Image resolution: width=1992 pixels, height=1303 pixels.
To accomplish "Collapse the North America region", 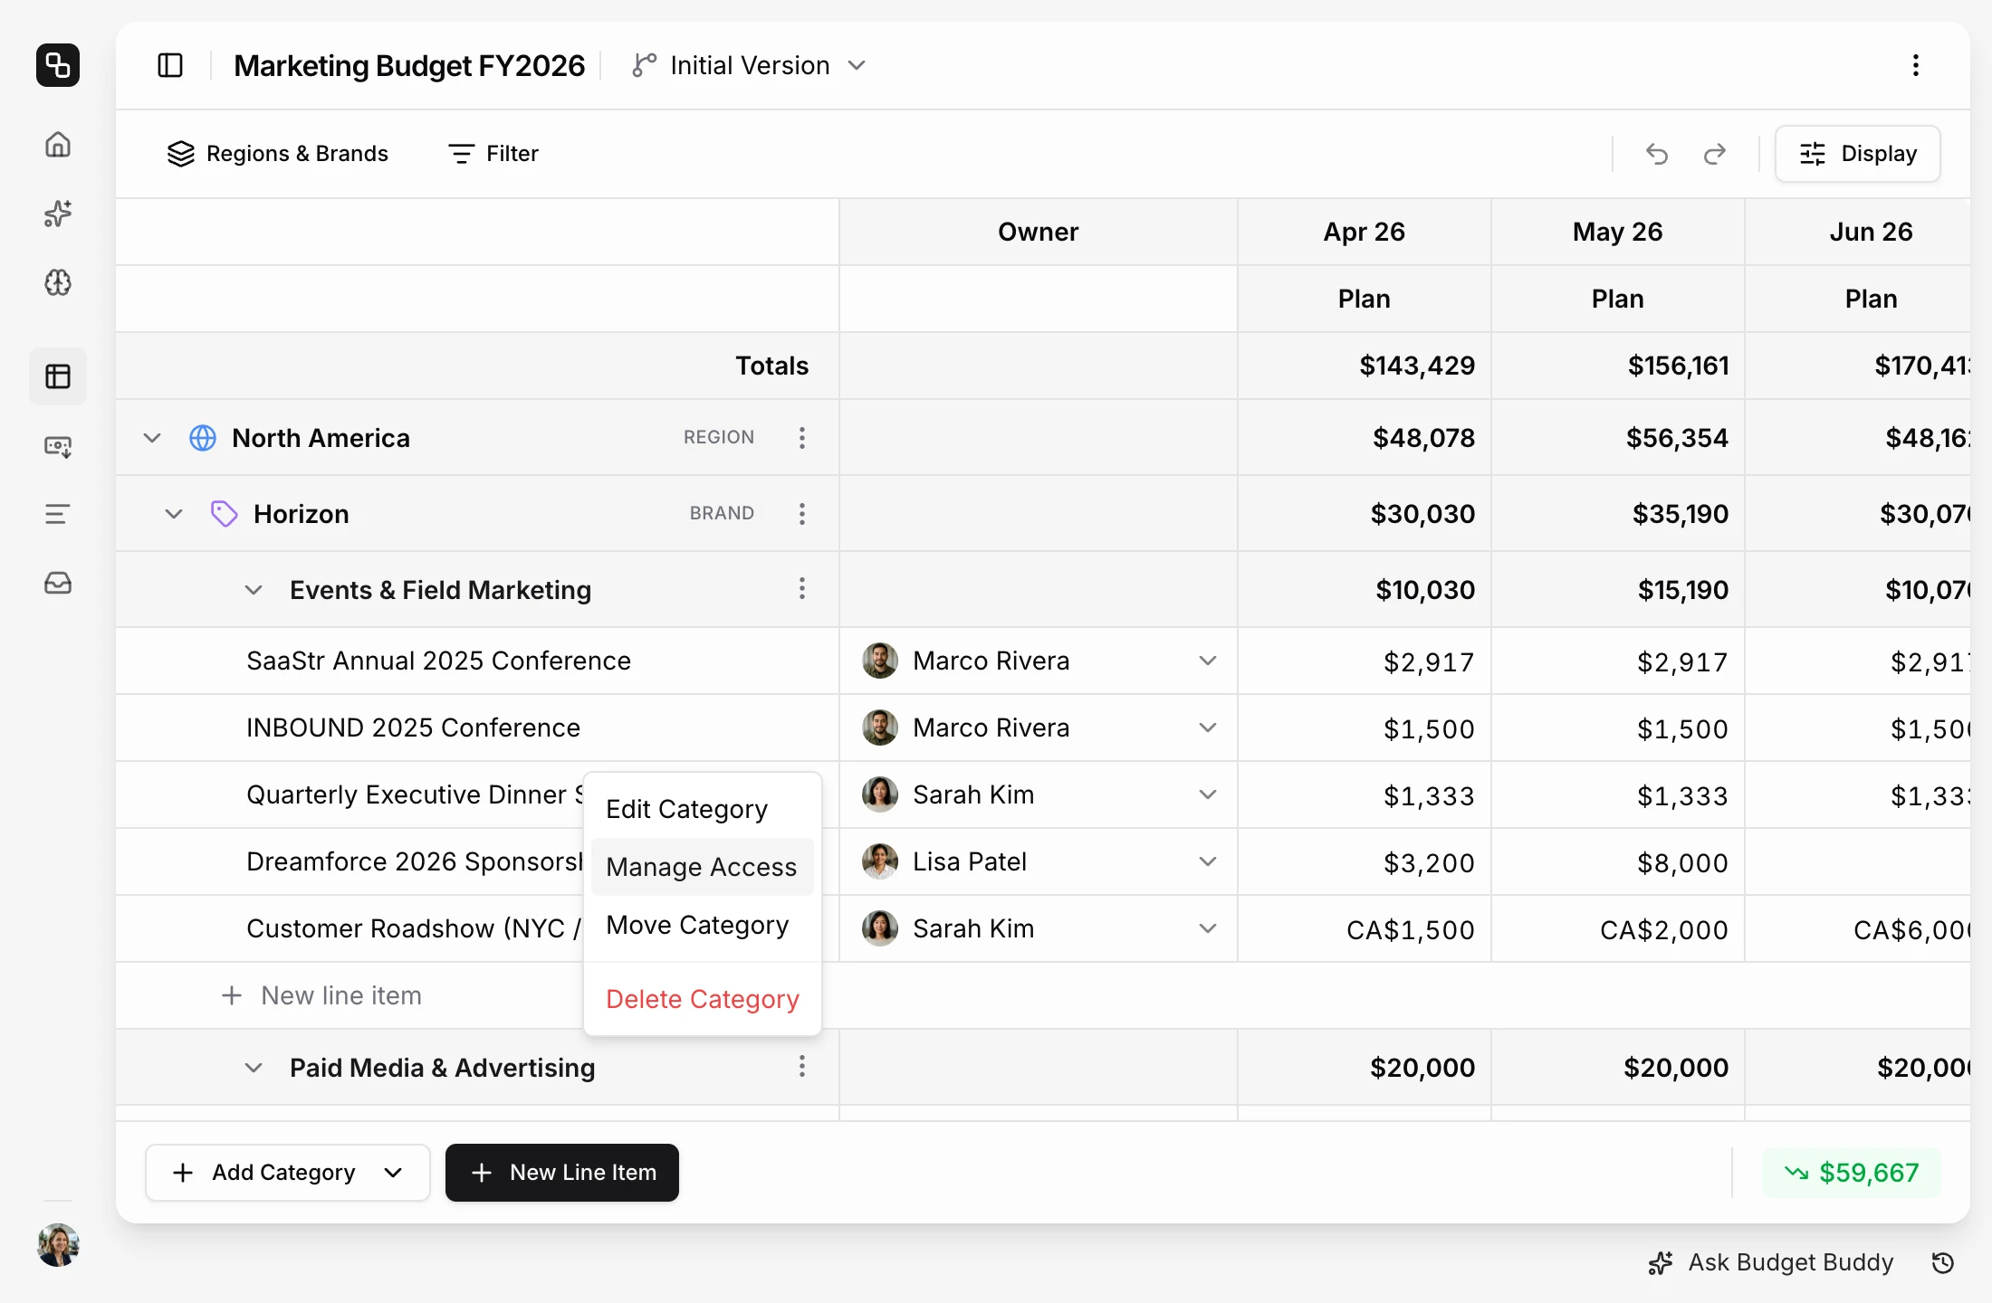I will [152, 438].
